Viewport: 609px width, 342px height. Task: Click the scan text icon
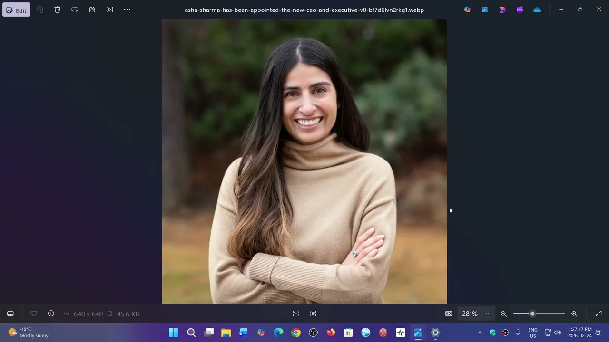click(x=313, y=313)
